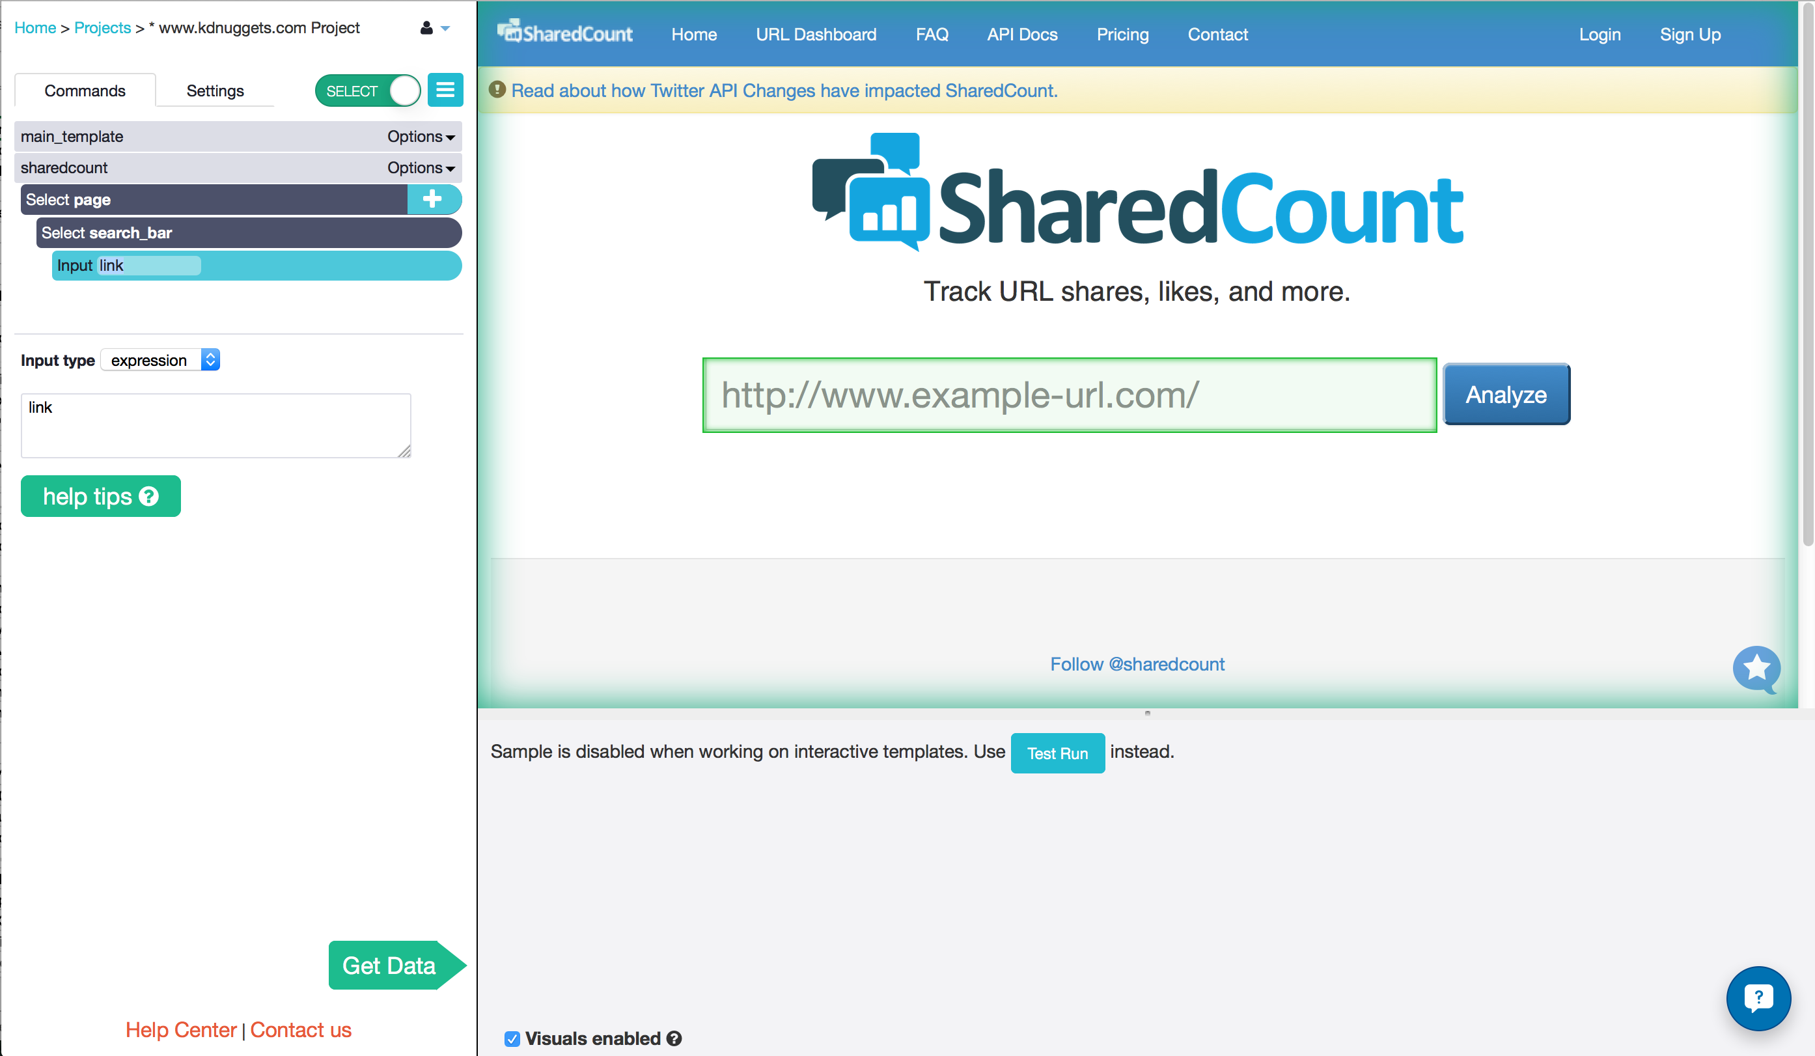1815x1056 pixels.
Task: Click the warning circle icon on notification bar
Action: point(498,89)
